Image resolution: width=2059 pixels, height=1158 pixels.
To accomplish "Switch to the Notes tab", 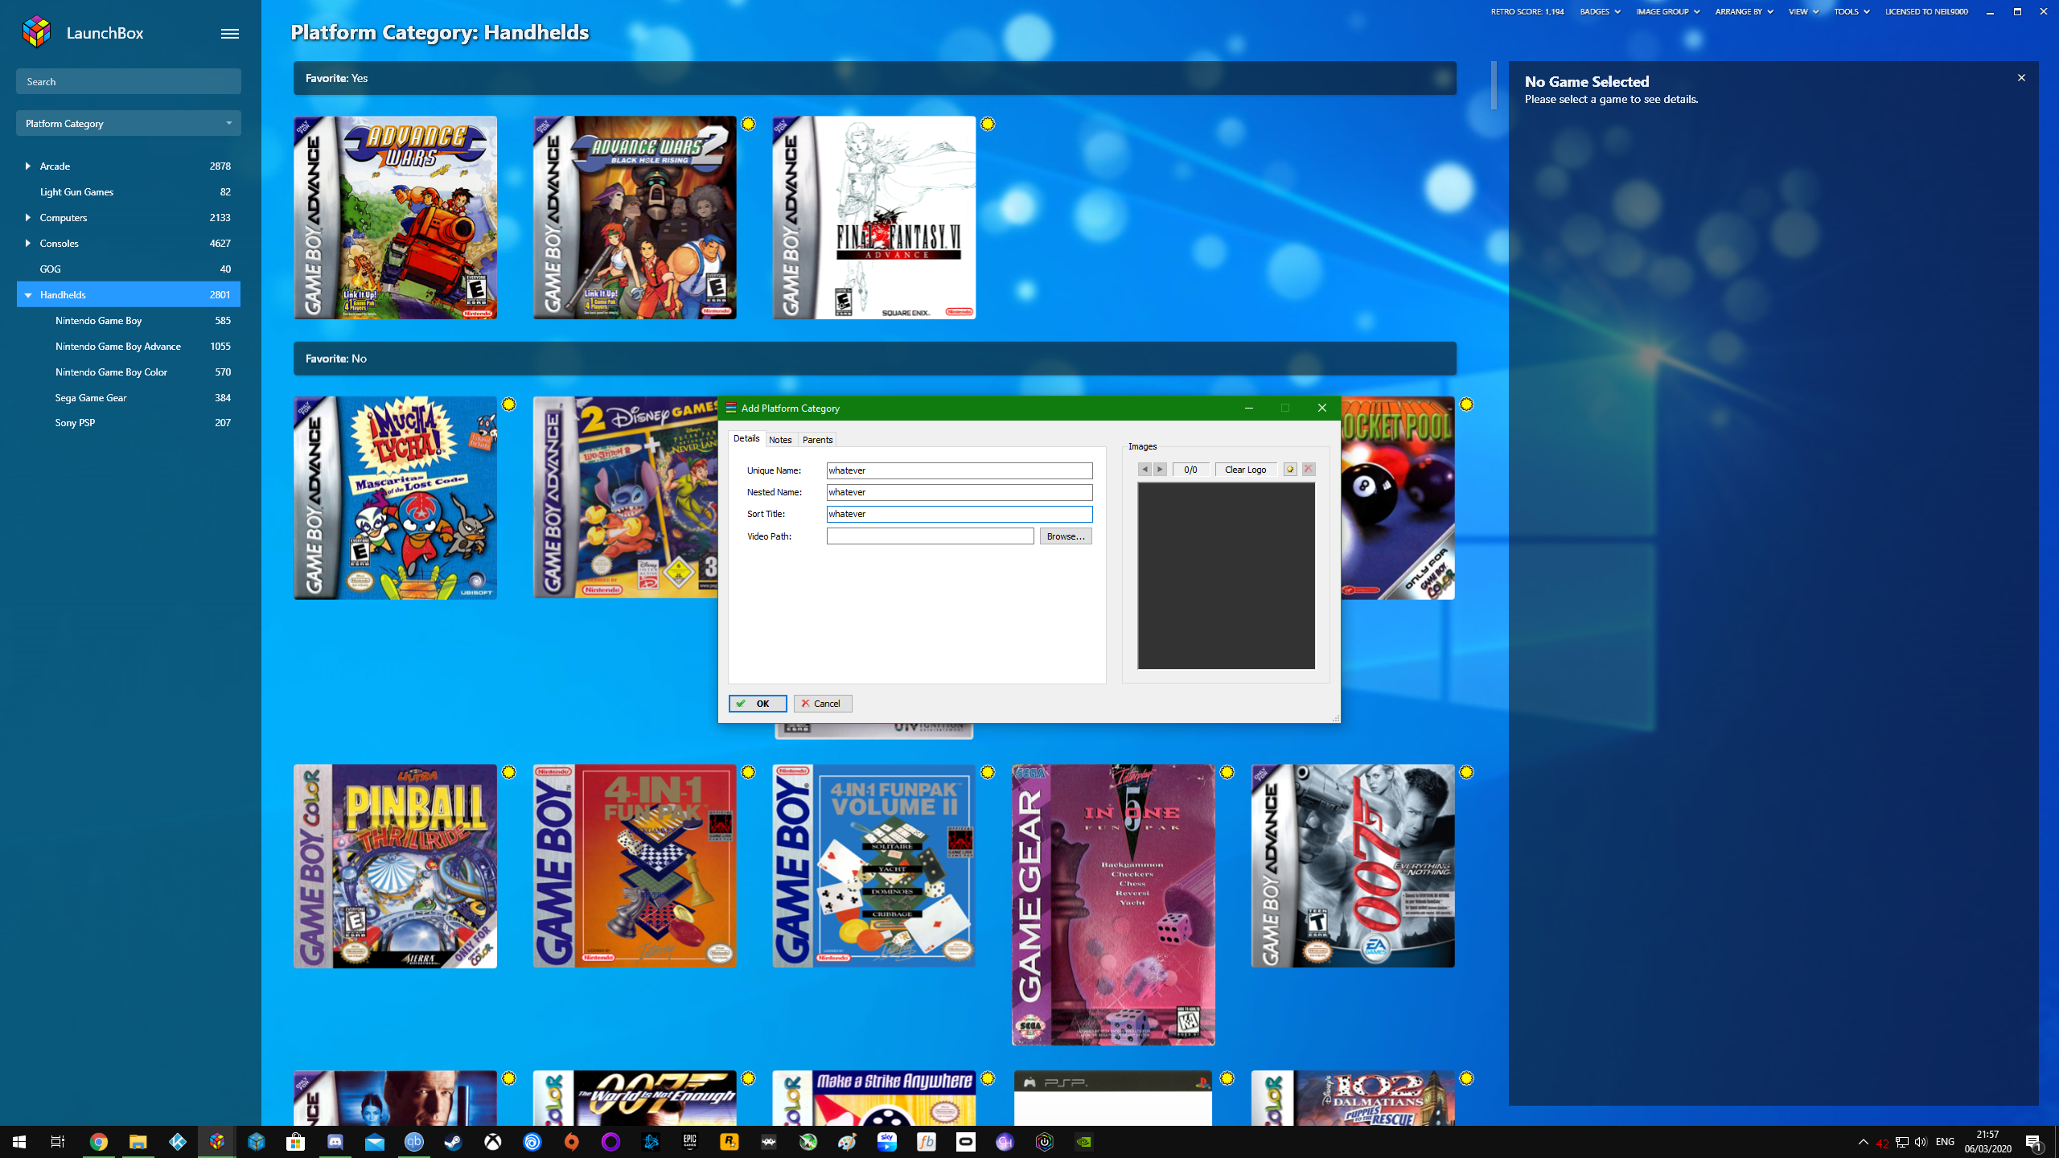I will (780, 440).
